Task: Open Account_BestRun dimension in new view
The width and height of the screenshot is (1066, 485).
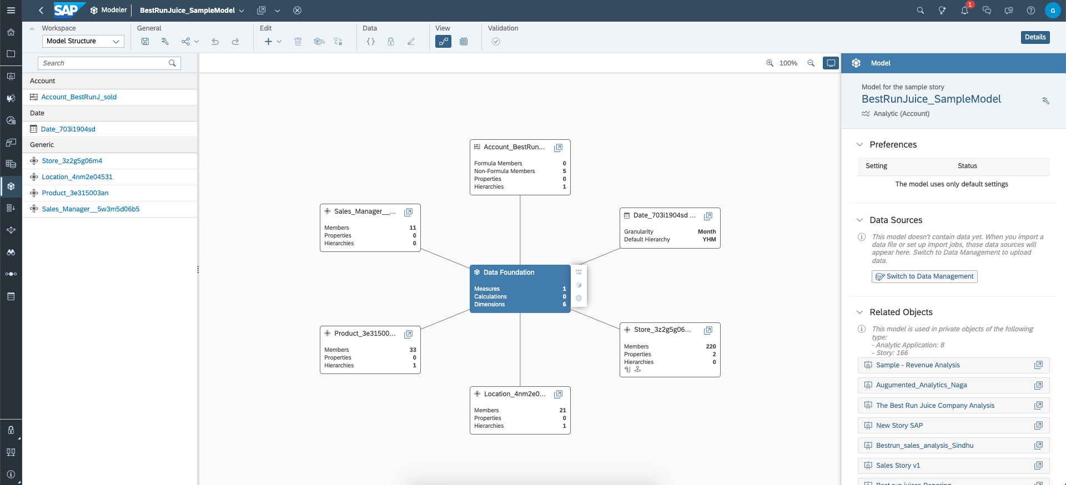Action: point(559,148)
